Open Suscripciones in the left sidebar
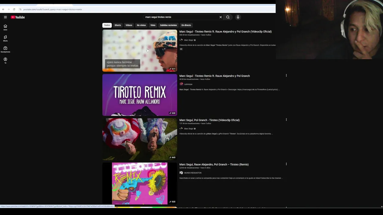The height and width of the screenshot is (215, 383). [5, 49]
